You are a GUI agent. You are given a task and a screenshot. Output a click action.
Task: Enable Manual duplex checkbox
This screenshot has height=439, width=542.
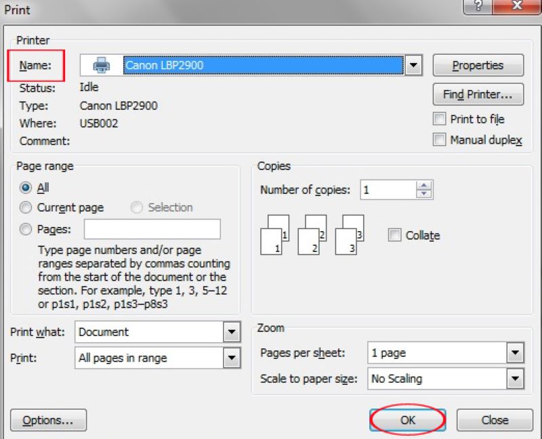point(439,140)
